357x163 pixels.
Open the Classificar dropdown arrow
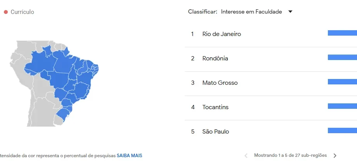coord(290,12)
